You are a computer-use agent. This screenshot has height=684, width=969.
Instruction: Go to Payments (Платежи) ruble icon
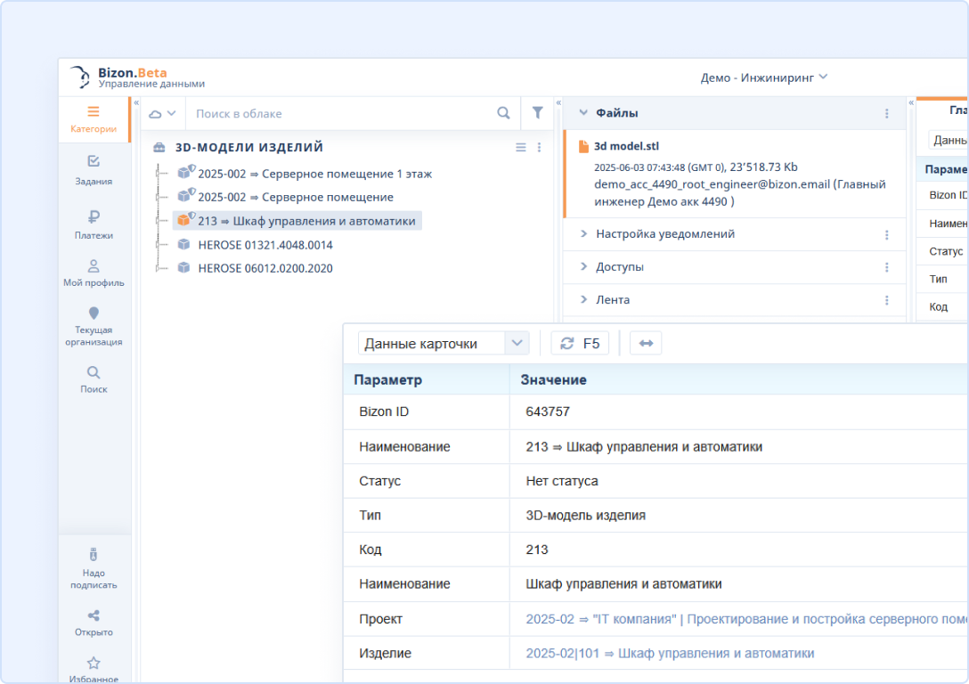[94, 216]
